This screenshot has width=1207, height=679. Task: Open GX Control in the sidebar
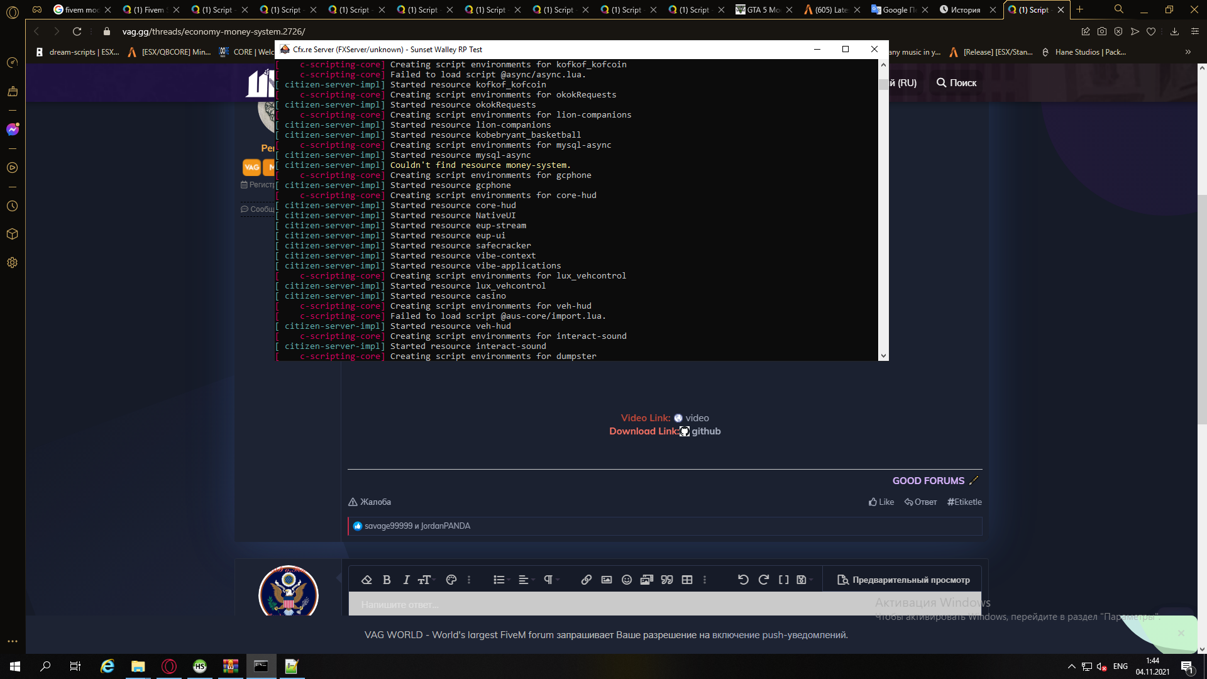13,62
